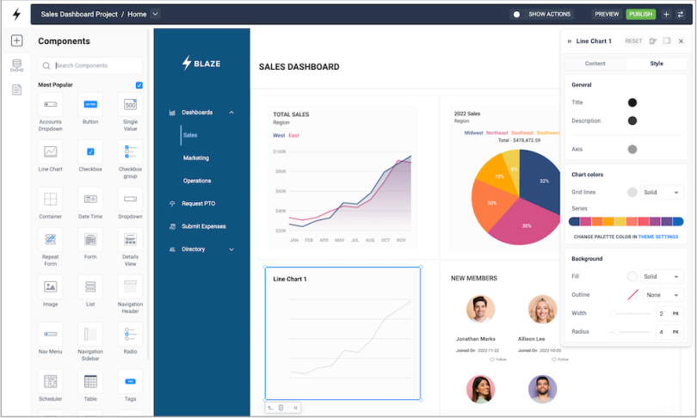Expand the Home page dropdown chevron

click(x=155, y=15)
